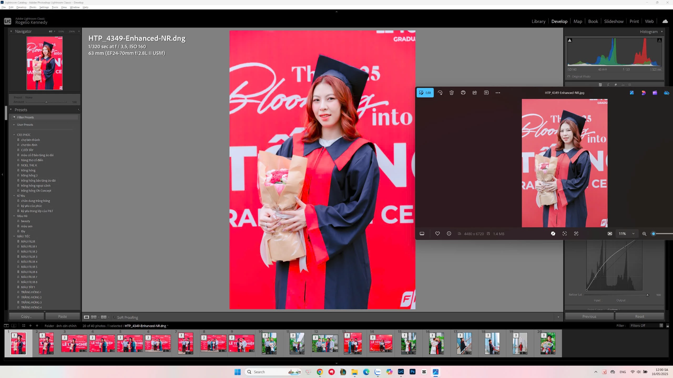Image resolution: width=673 pixels, height=378 pixels.
Task: Open the Settings menu
Action: point(44,7)
